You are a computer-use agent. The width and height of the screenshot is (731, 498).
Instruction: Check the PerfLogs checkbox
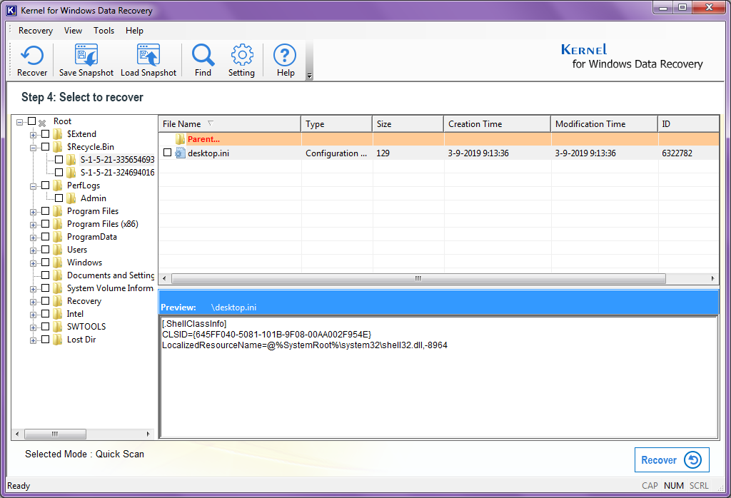click(45, 185)
